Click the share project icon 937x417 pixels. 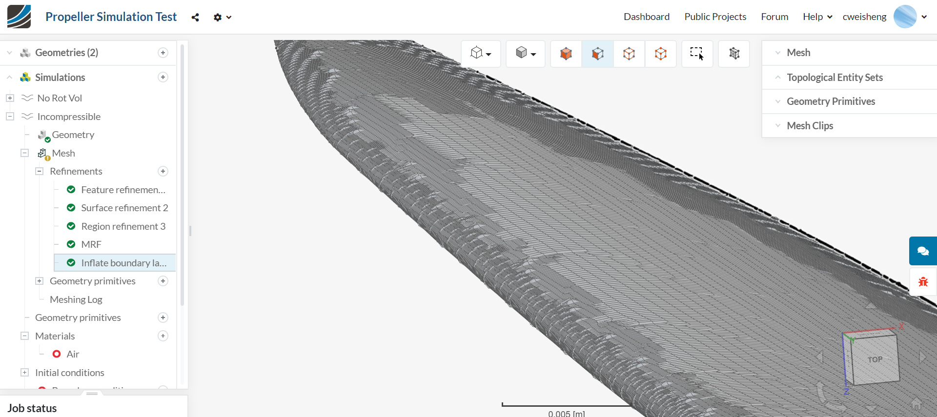195,18
